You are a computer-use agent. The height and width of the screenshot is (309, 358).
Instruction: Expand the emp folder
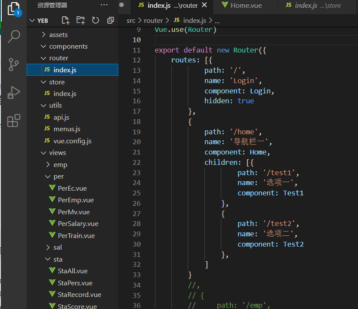click(x=48, y=164)
